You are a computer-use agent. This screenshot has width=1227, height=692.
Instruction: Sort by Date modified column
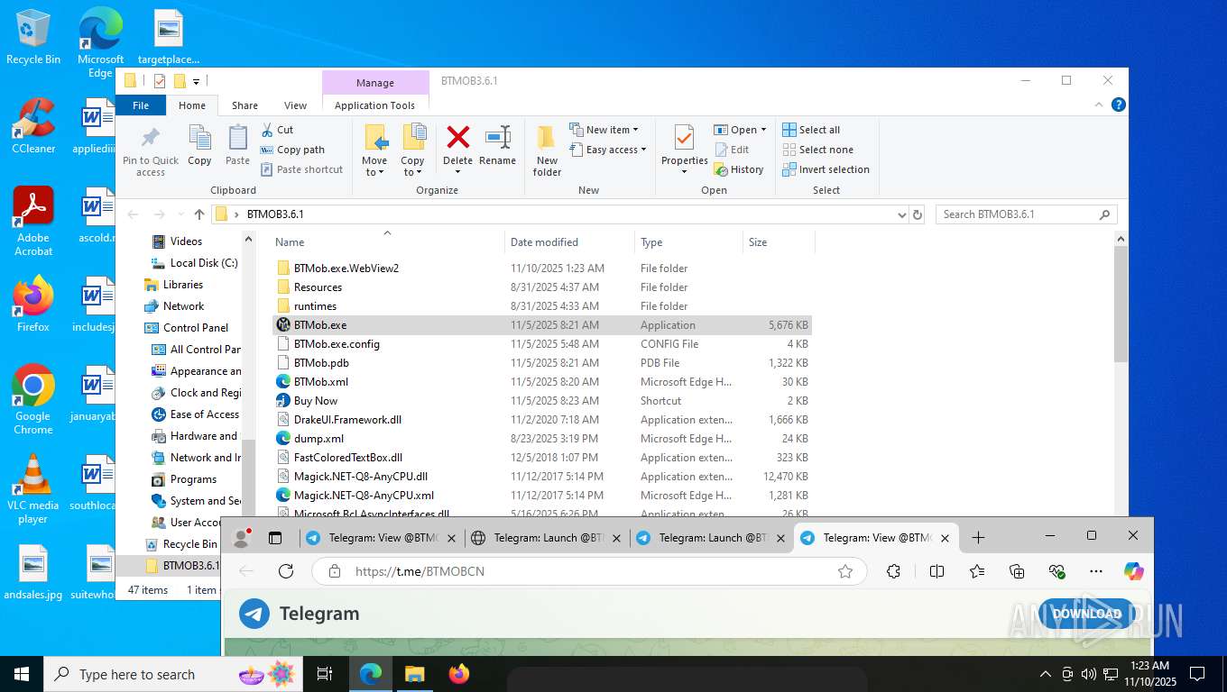coord(569,242)
